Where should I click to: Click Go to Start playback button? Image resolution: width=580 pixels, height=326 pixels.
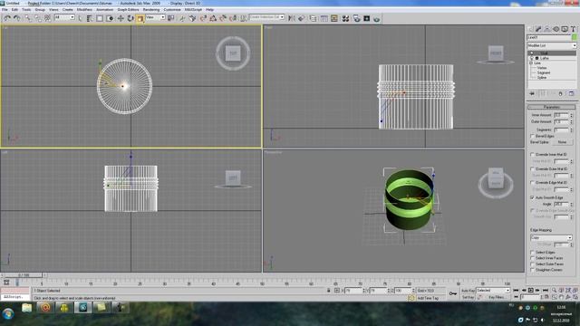tap(517, 291)
